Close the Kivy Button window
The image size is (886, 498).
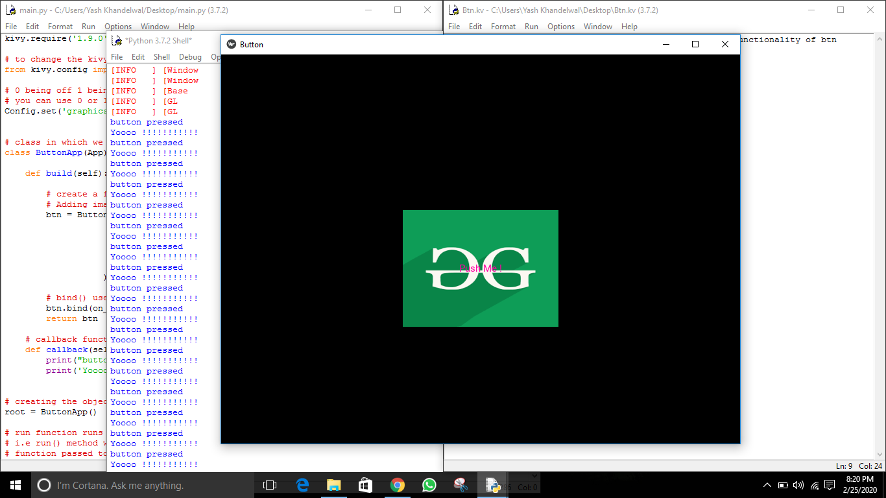pyautogui.click(x=725, y=44)
